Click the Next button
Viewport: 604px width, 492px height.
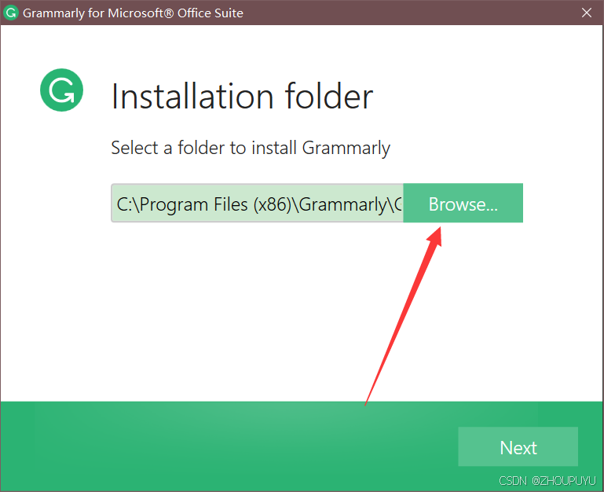pyautogui.click(x=518, y=446)
